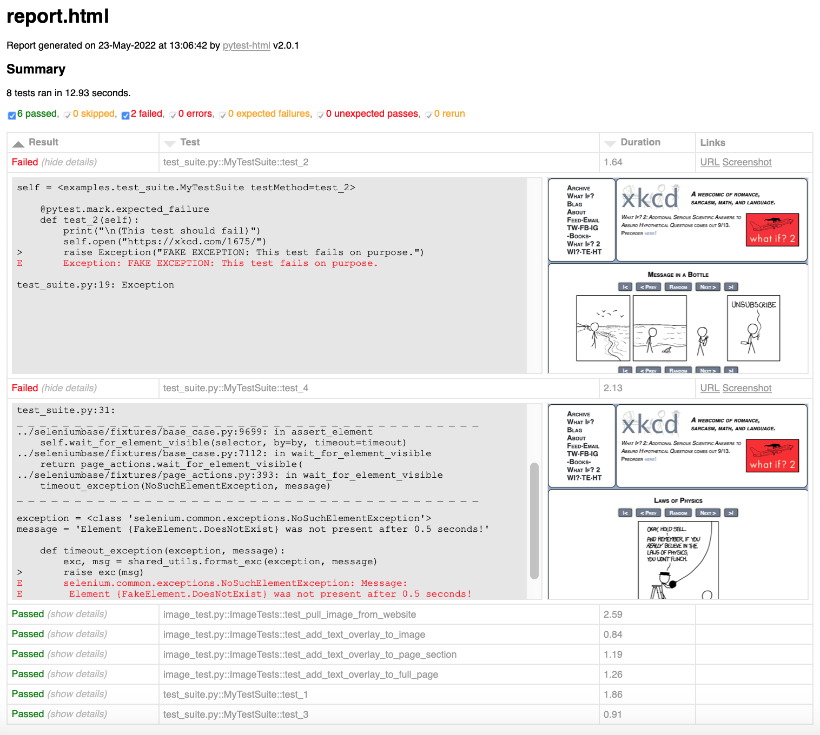Sort by the Test column arrow
820x735 pixels.
[x=169, y=142]
